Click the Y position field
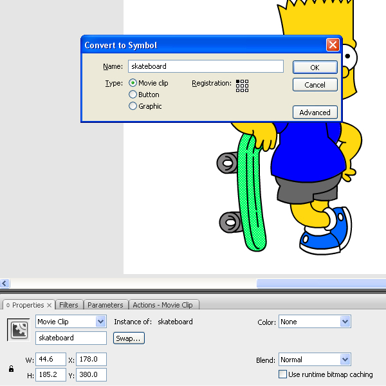This screenshot has height=386, width=386. (x=91, y=374)
